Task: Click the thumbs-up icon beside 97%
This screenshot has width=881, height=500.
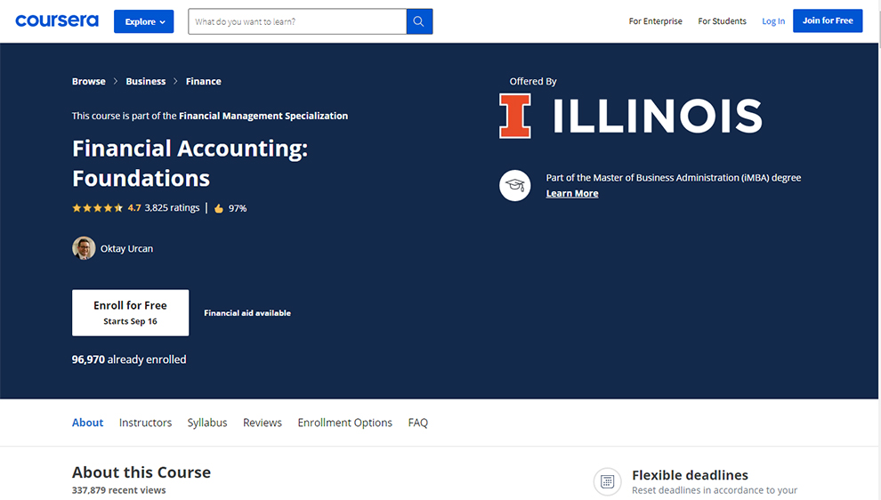Action: pyautogui.click(x=219, y=208)
